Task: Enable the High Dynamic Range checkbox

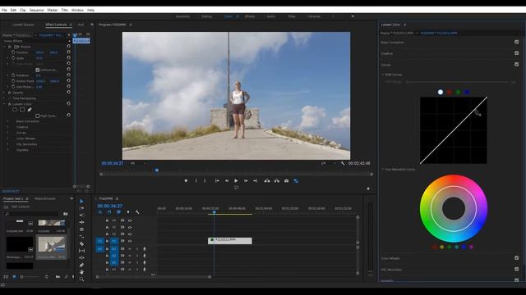Action: 38,116
